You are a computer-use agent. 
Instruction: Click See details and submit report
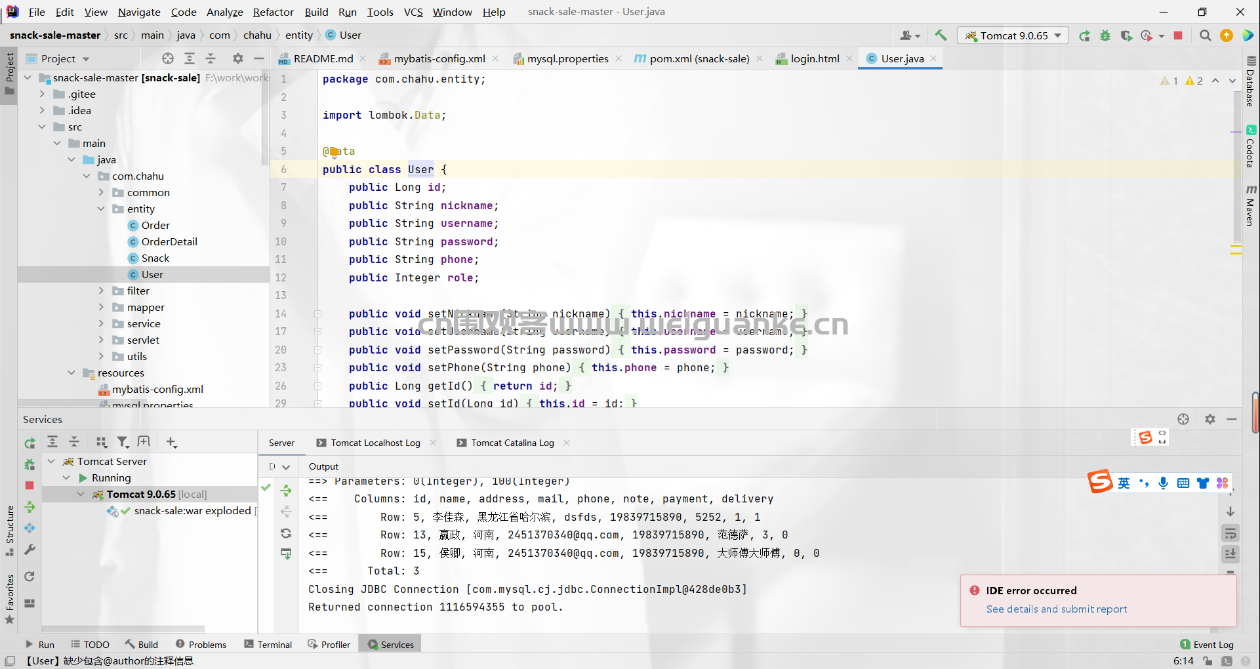[x=1057, y=609]
